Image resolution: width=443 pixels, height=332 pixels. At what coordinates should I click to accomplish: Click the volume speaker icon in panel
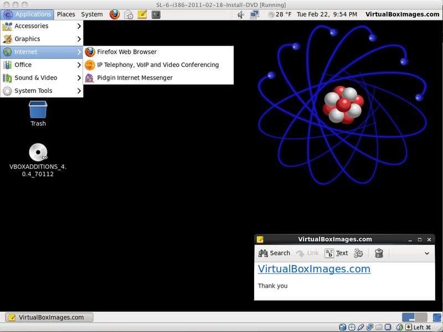coord(241,14)
